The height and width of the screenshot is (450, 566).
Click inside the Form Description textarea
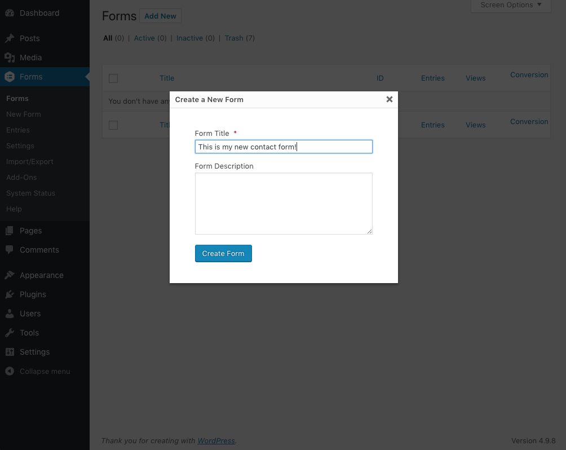284,203
